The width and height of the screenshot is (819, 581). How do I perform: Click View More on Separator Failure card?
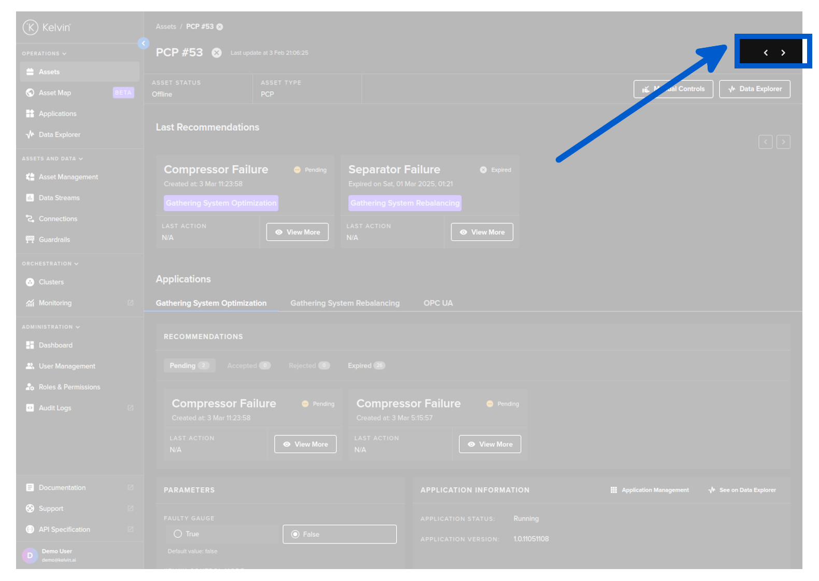[482, 232]
